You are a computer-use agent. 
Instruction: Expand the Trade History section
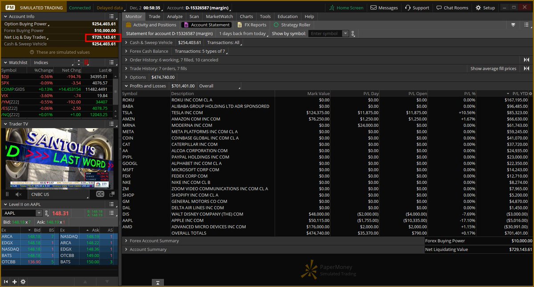(x=126, y=69)
